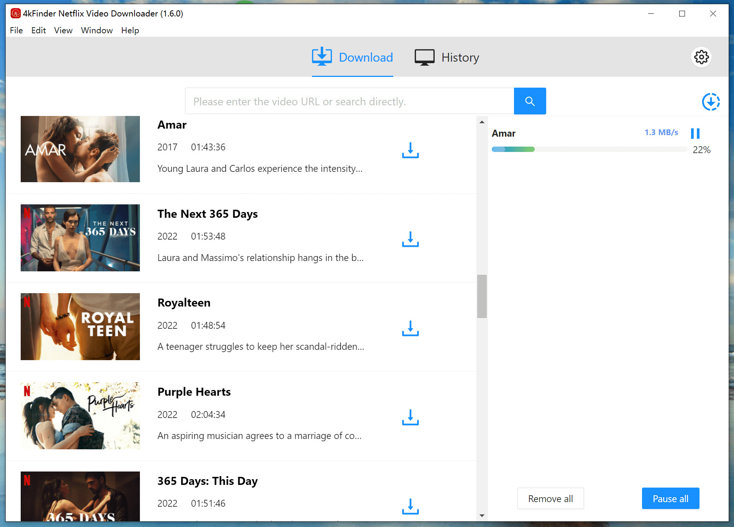Click the 1.3 MB/s speed label
The height and width of the screenshot is (527, 734).
coord(661,132)
